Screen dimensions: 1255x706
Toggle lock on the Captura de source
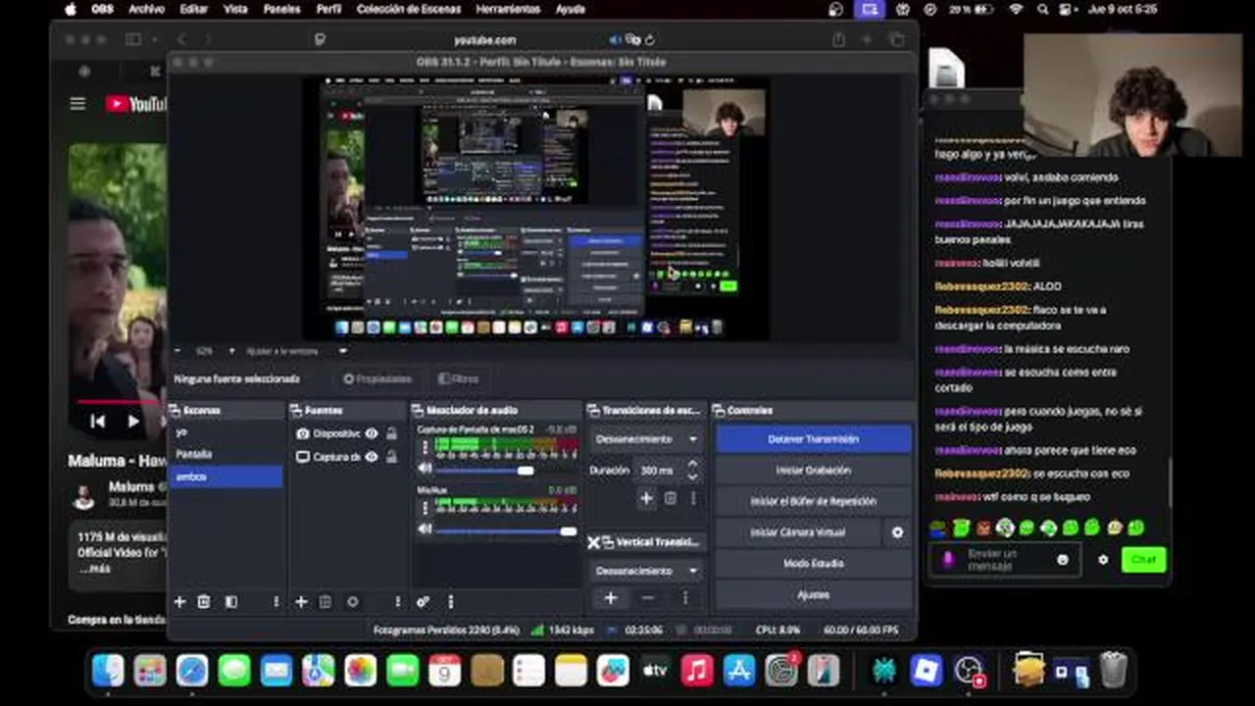(392, 457)
